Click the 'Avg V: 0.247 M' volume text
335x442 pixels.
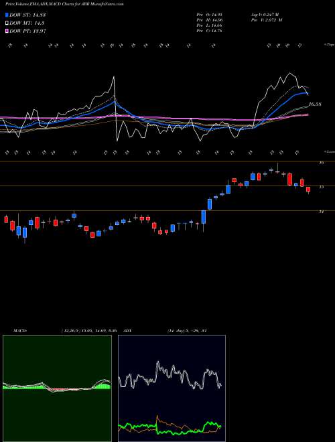tap(266, 14)
